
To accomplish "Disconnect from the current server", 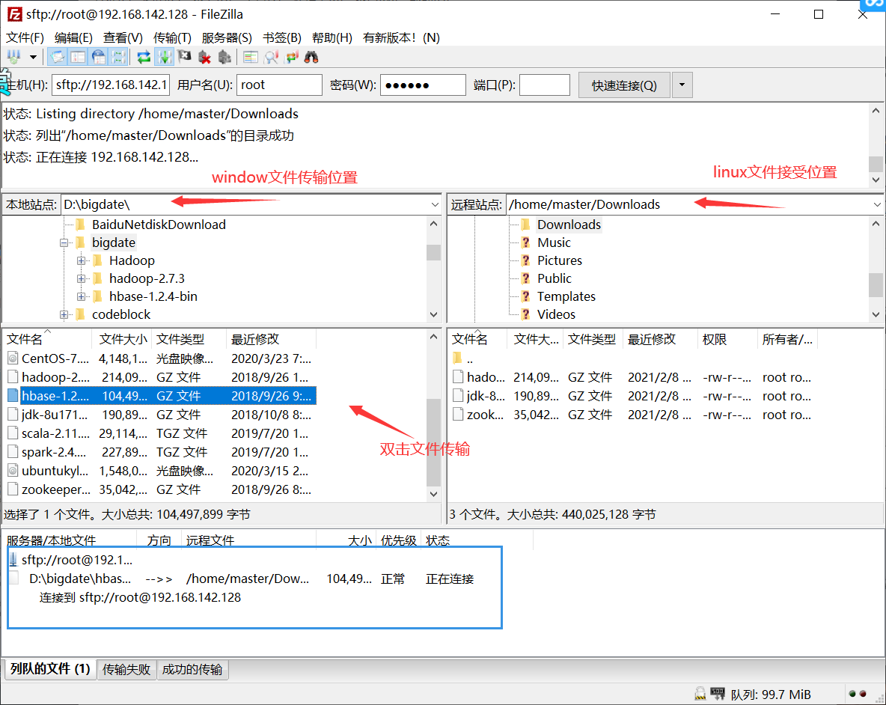I will coord(204,57).
